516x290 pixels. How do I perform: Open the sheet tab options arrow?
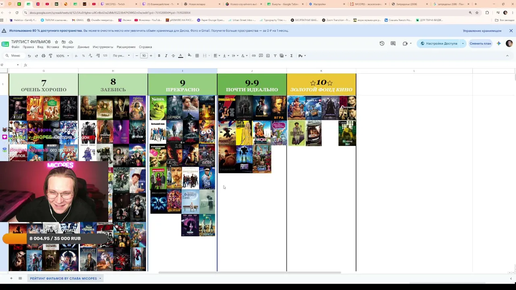tap(100, 278)
